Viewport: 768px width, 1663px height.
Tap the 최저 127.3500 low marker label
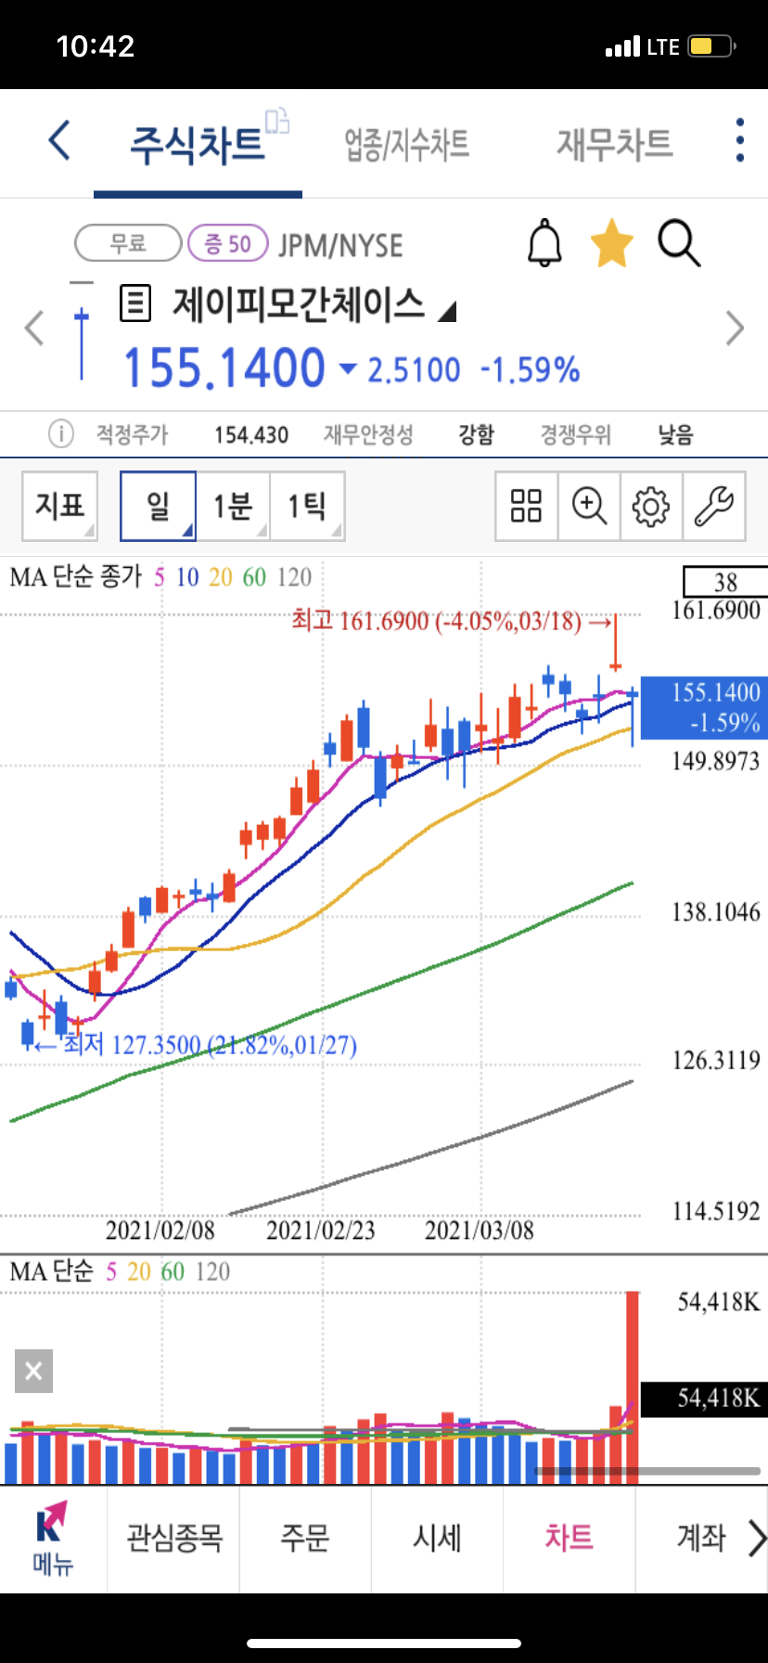197,1045
